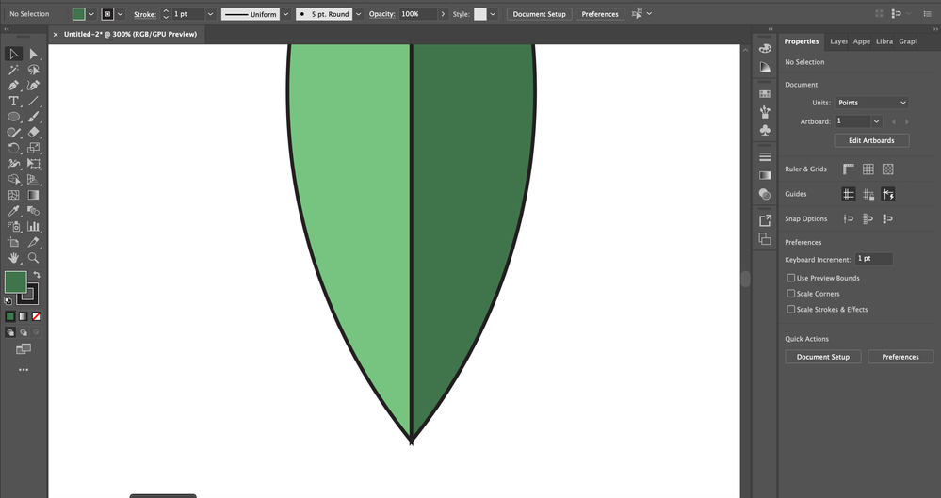Screen dimensions: 941x498
Task: Switch to the Libraries tab
Action: [x=884, y=41]
